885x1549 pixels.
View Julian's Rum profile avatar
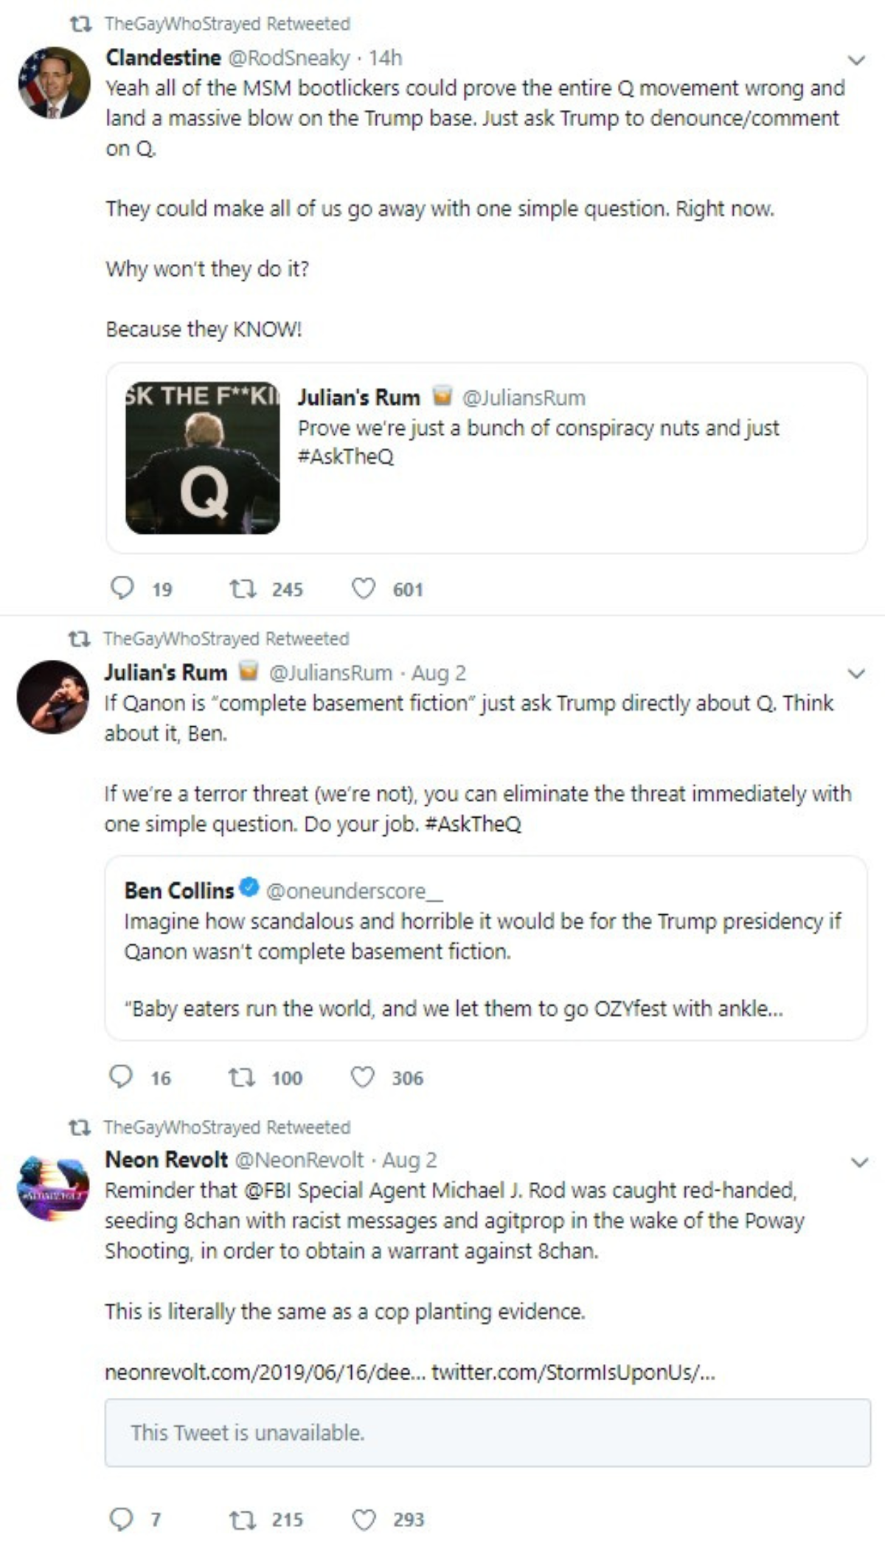click(53, 697)
